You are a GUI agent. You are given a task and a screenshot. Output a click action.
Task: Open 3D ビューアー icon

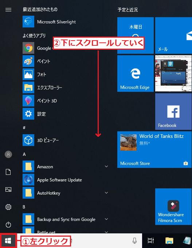(28, 140)
